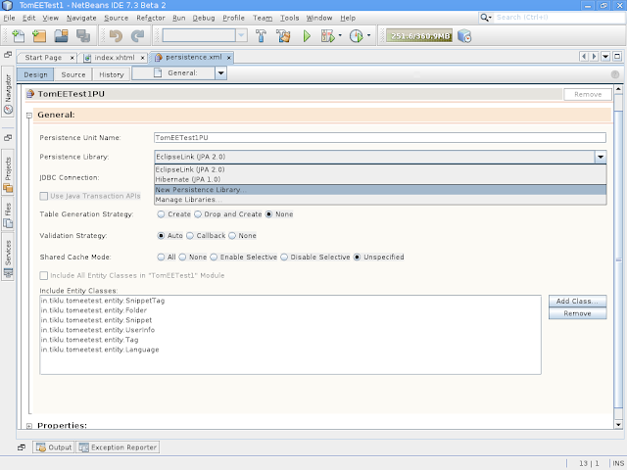
Task: Open the Files side panel
Action: (8, 213)
